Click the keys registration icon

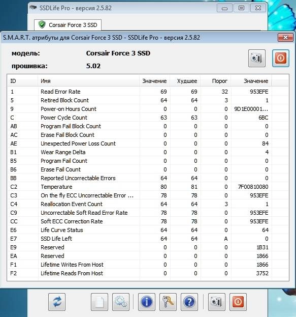point(168,302)
